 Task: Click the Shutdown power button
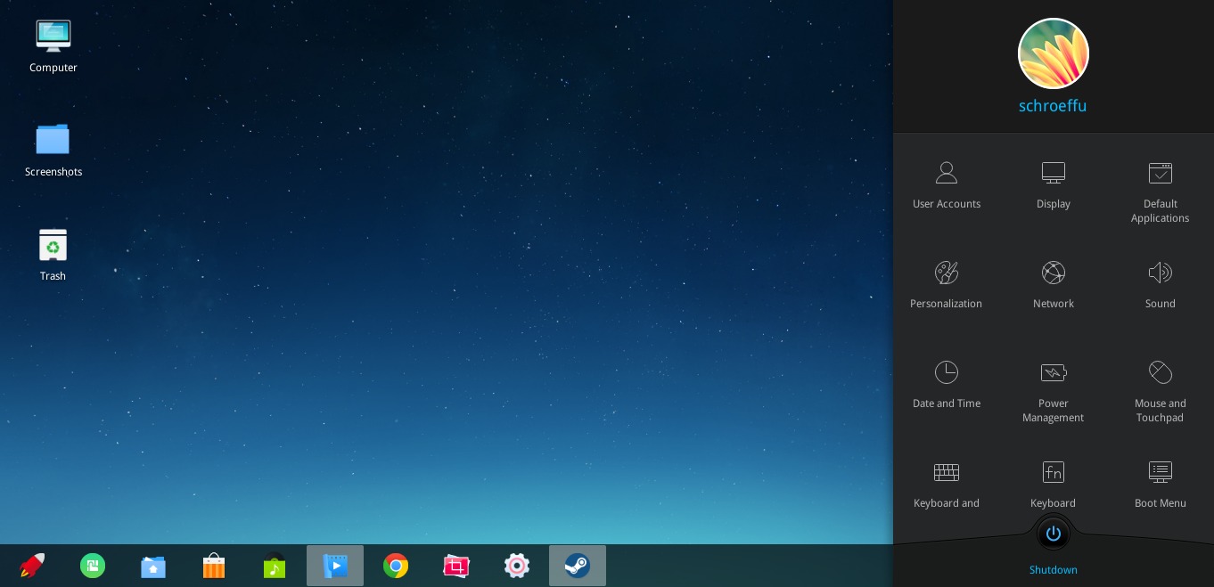point(1053,534)
